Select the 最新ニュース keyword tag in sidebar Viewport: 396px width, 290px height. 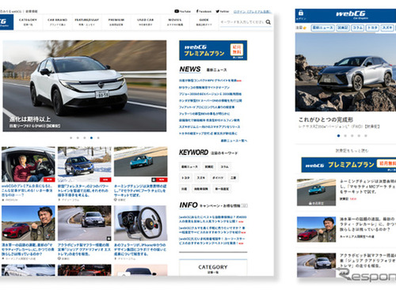(x=189, y=167)
